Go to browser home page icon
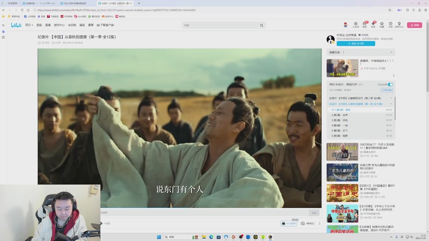The width and height of the screenshot is (429, 241). (x=28, y=10)
